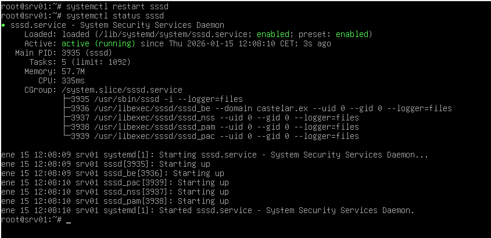The height and width of the screenshot is (238, 491).
Task: Click the 'Starting sssd.service' systemd log line
Action: pyautogui.click(x=215, y=155)
